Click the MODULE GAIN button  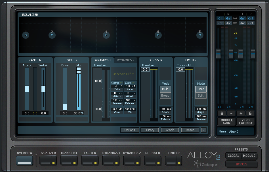(227, 121)
